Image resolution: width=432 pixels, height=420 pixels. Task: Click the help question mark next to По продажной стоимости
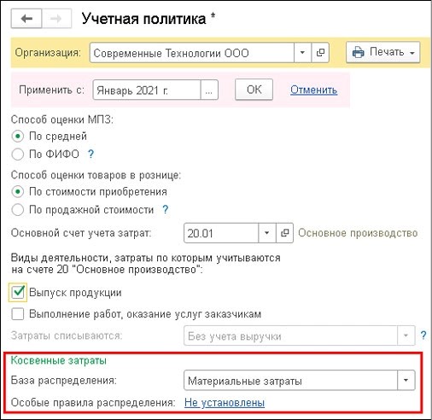[166, 210]
